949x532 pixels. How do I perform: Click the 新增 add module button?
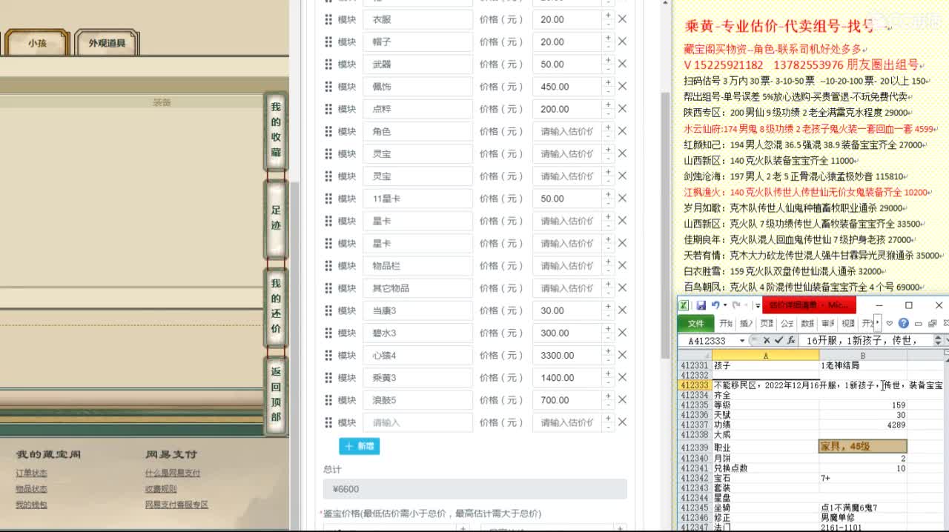coord(360,446)
